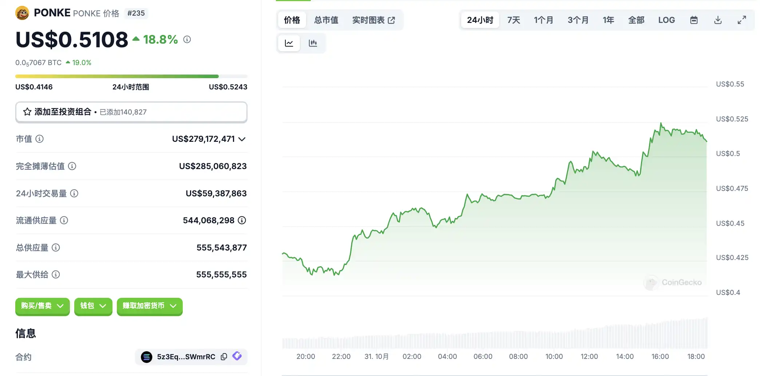
Task: Switch to candlestick chart view
Action: 313,43
